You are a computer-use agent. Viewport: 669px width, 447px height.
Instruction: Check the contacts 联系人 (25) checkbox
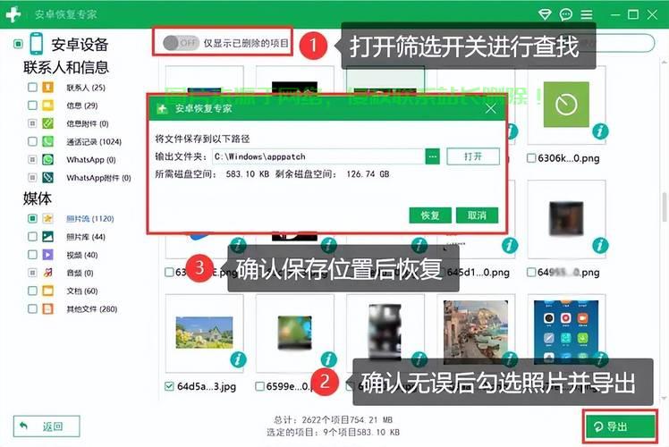(32, 87)
